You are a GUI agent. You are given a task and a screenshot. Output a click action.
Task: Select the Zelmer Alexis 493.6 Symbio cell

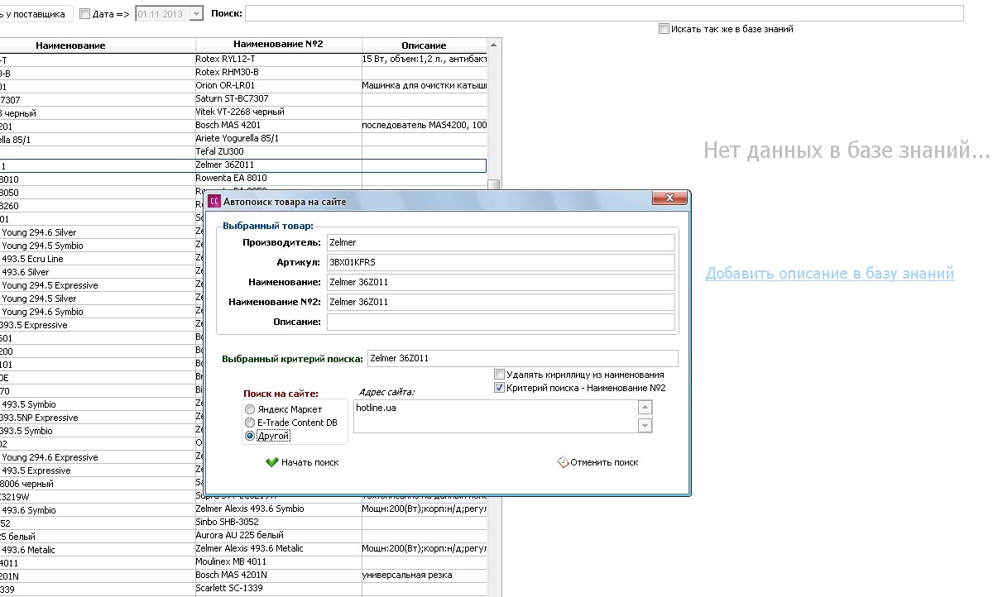[x=278, y=509]
